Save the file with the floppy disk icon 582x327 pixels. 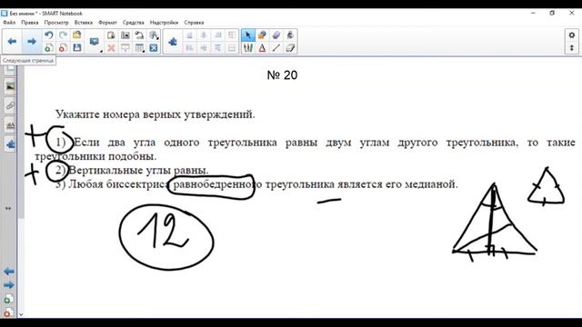[x=76, y=48]
